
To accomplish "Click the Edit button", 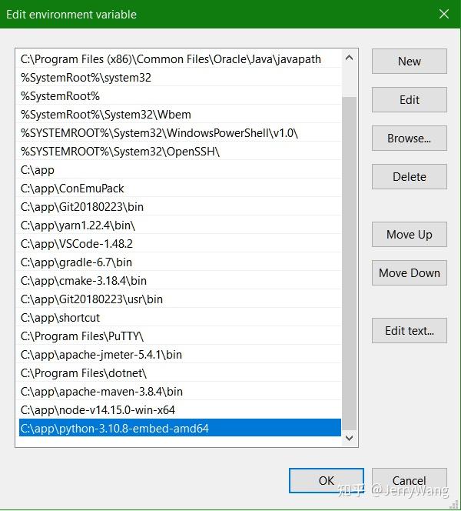I will [410, 100].
